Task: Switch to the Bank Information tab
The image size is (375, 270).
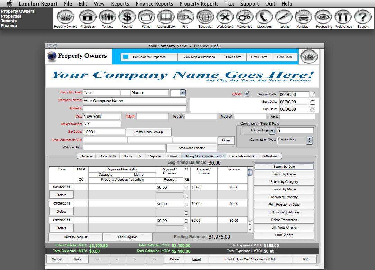Action: click(242, 156)
